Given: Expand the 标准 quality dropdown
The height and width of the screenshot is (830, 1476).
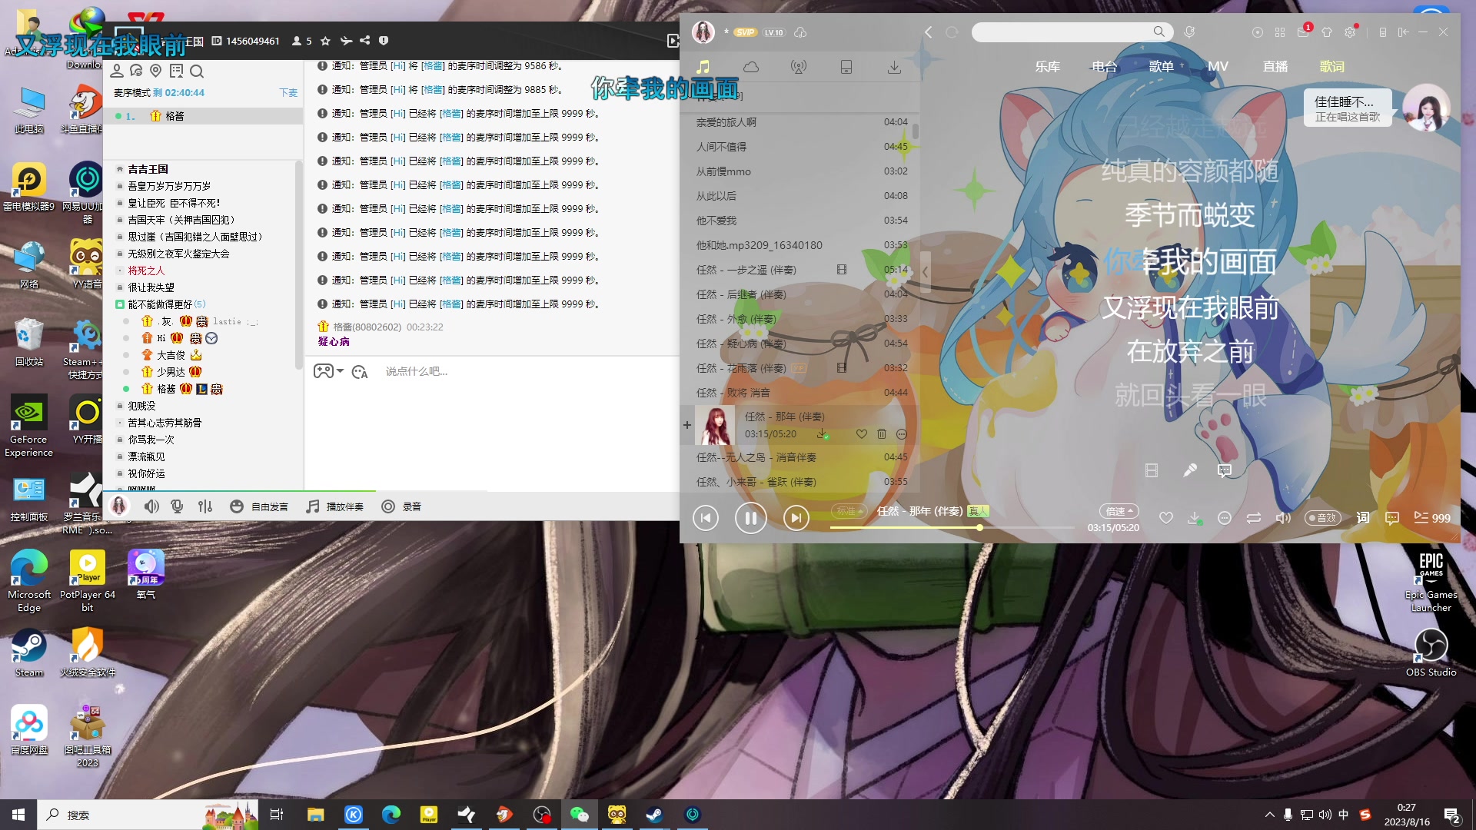Looking at the screenshot, I should pyautogui.click(x=849, y=511).
